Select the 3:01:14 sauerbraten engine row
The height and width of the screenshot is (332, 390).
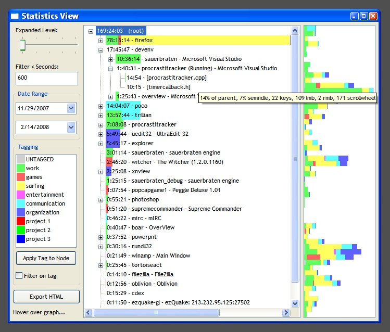(163, 153)
